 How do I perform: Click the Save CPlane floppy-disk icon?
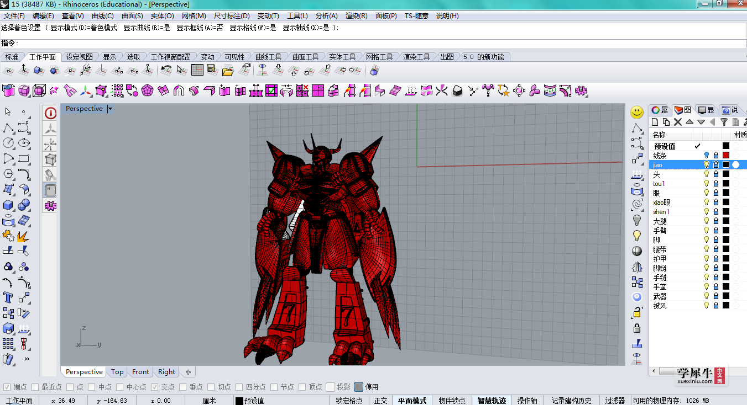click(211, 70)
